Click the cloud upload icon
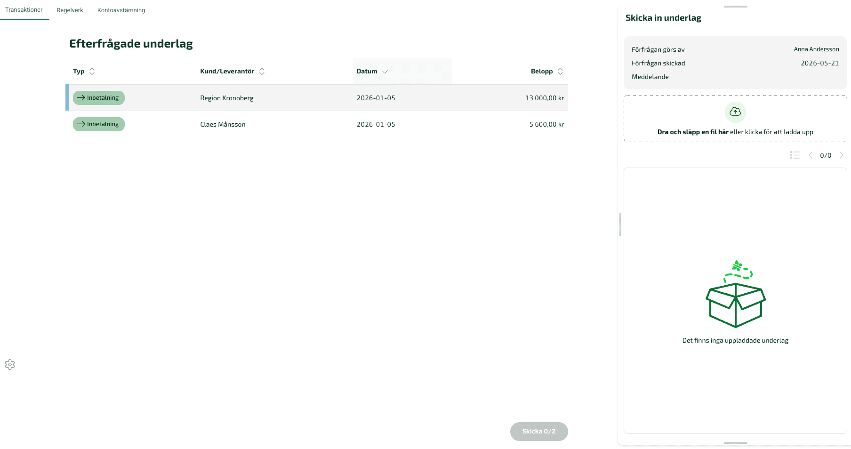 tap(735, 112)
